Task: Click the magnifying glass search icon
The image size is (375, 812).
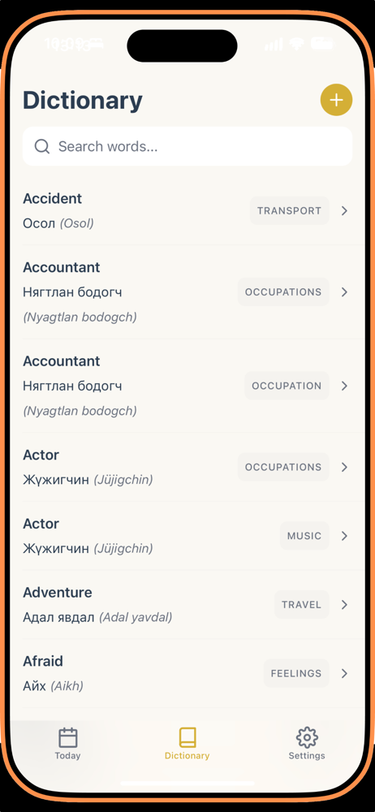Action: click(42, 146)
